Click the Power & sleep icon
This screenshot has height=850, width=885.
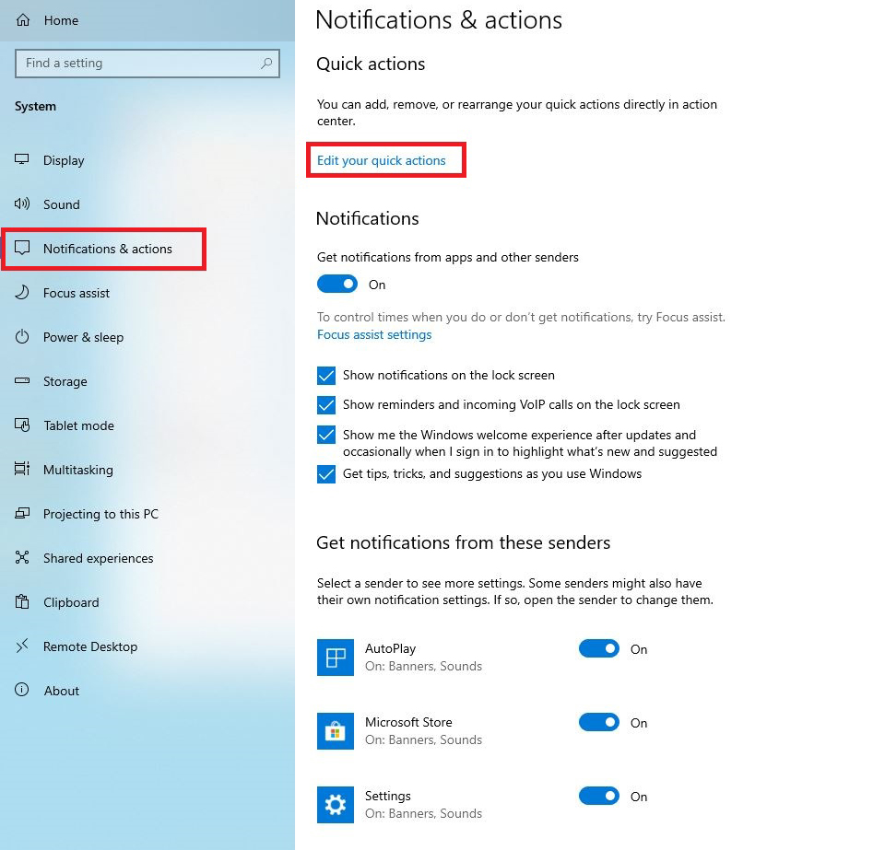[x=23, y=337]
